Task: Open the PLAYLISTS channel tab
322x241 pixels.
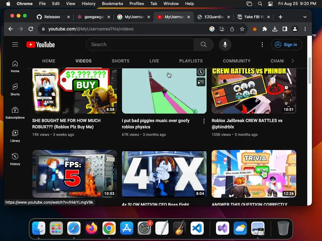Action: pyautogui.click(x=191, y=61)
